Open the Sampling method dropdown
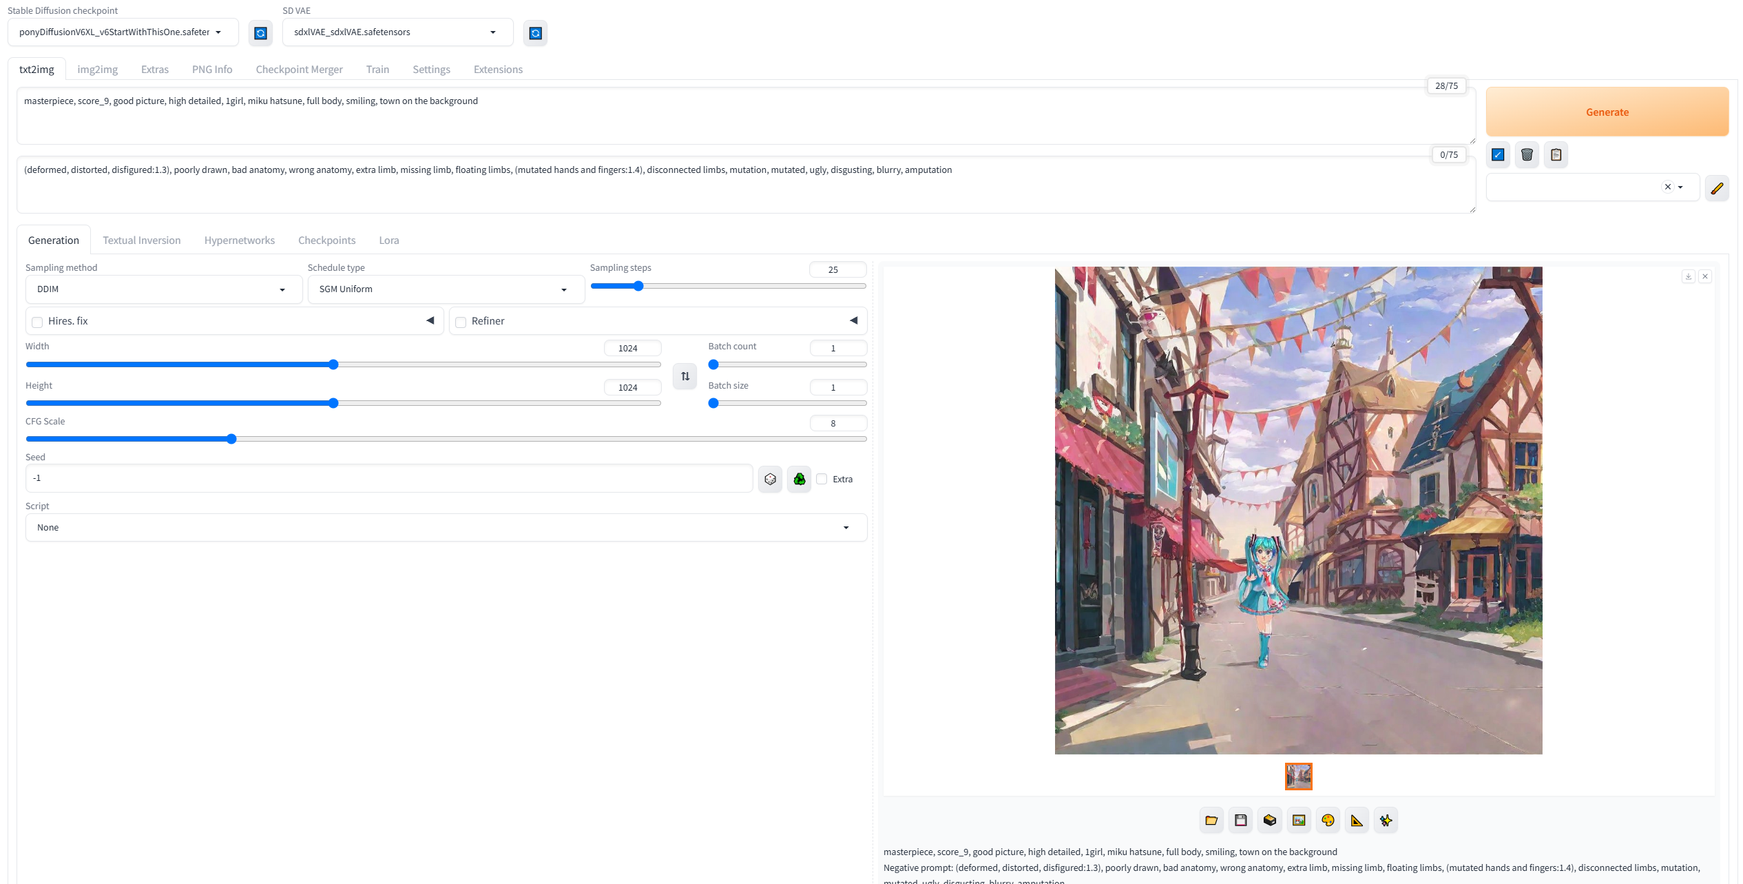 coord(164,289)
